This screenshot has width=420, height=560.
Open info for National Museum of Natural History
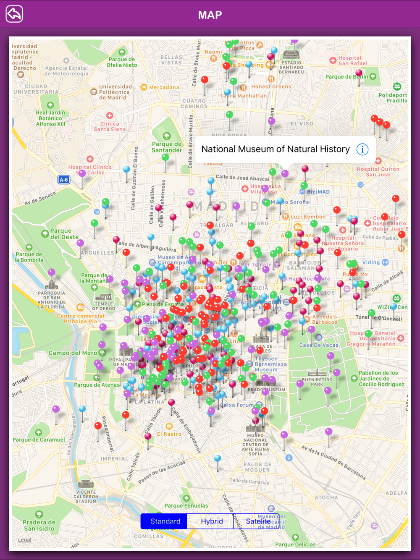tap(362, 149)
